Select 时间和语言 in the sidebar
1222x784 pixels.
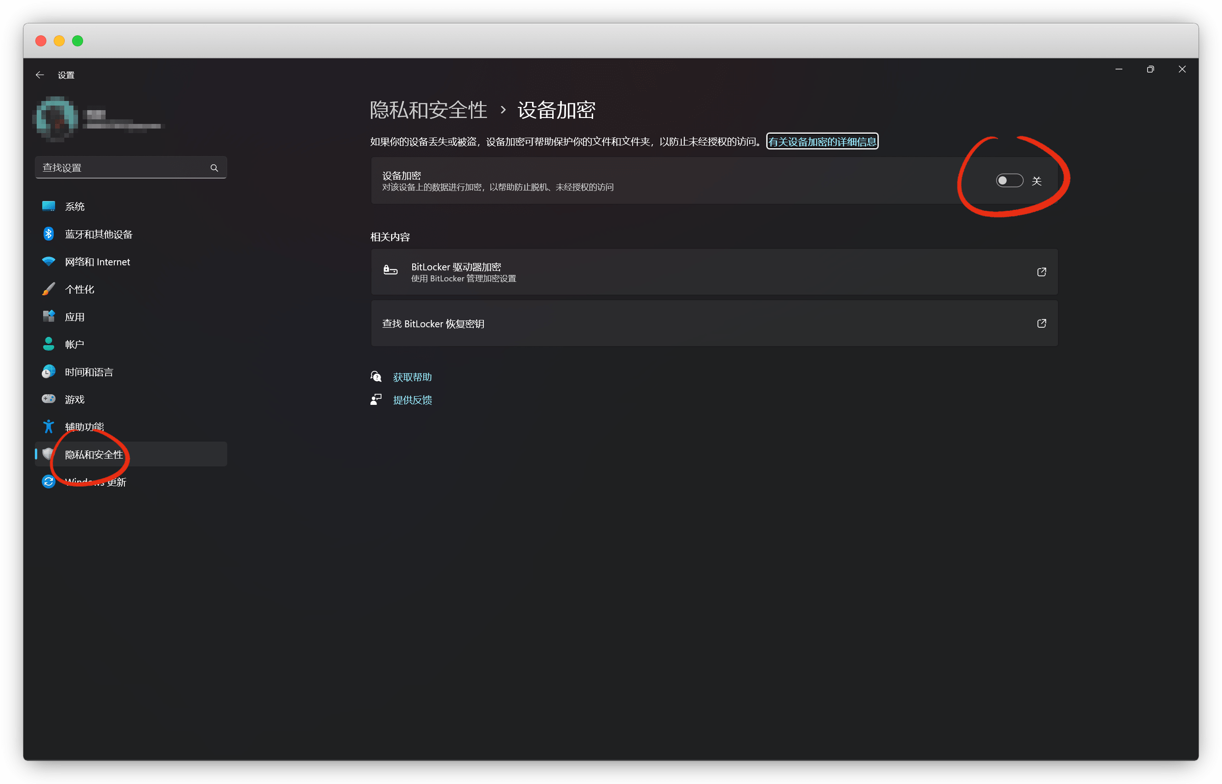tap(89, 372)
